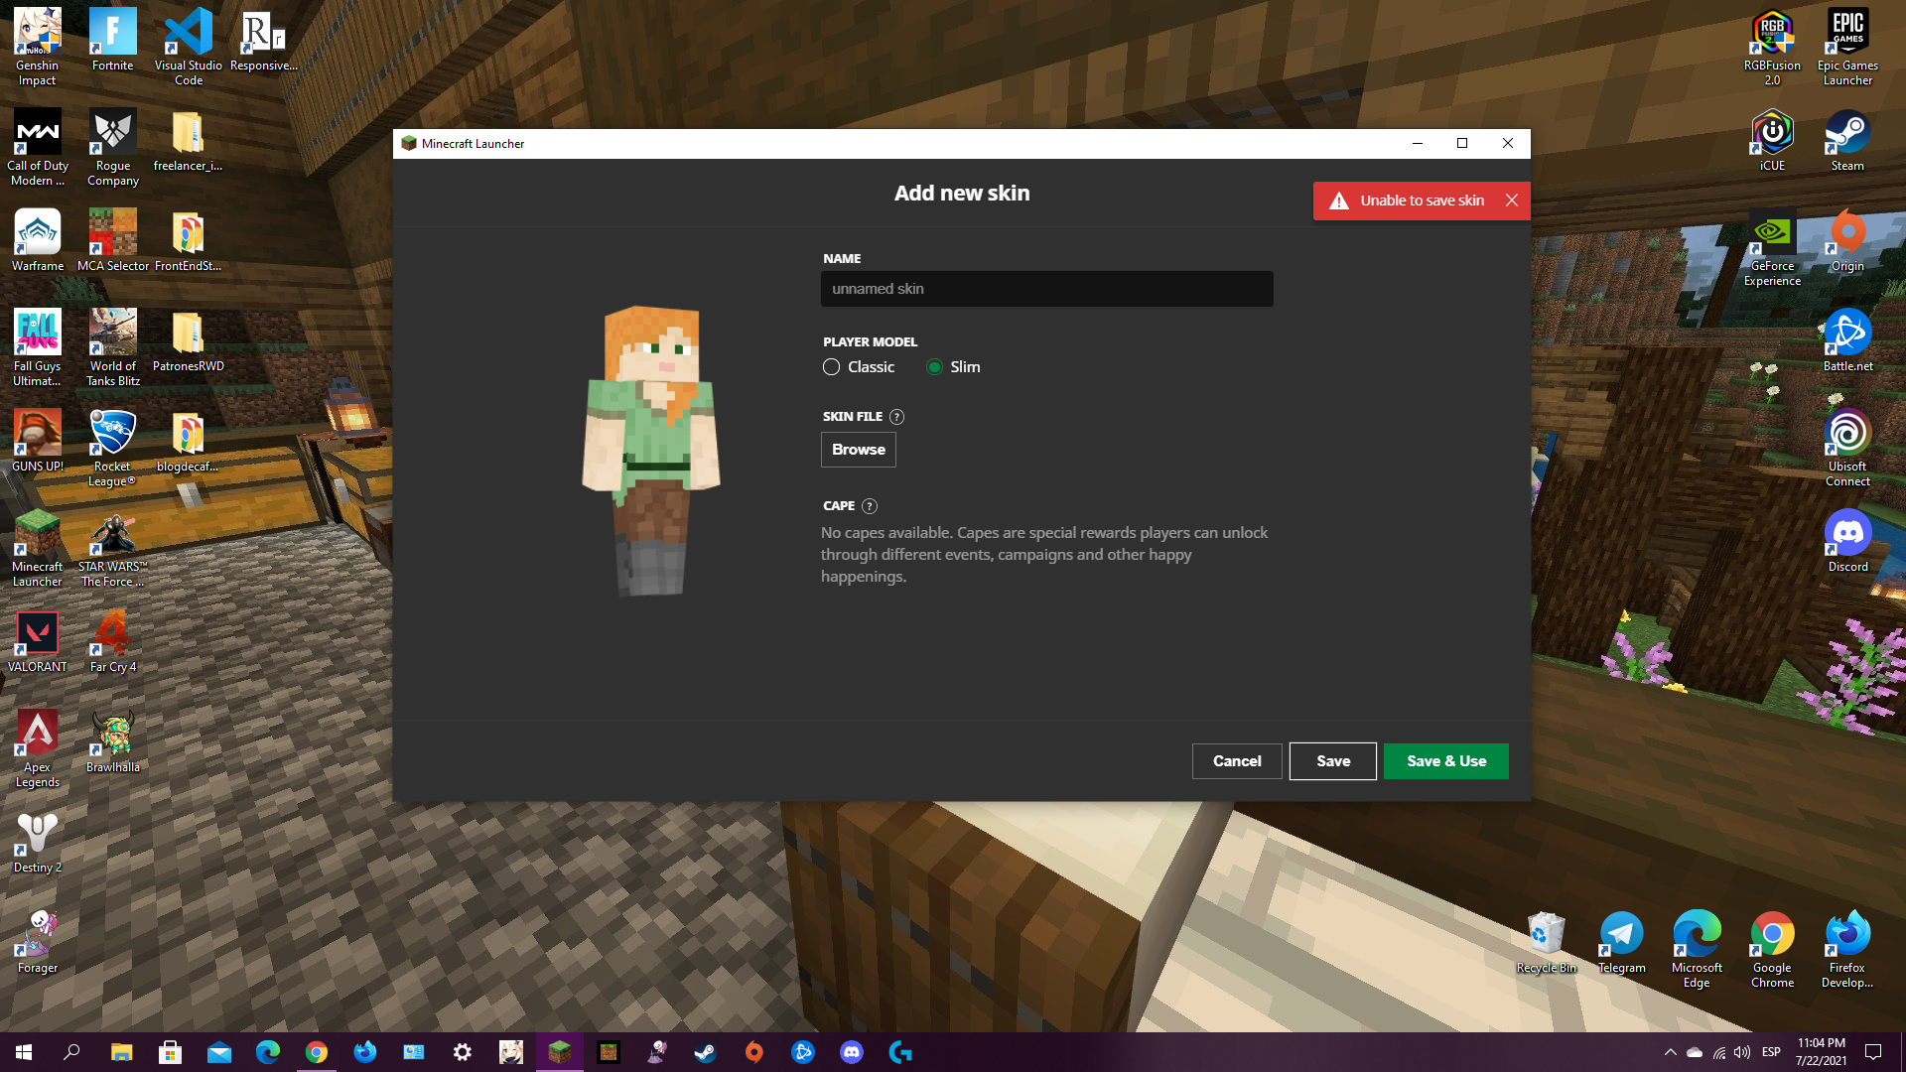Select the Slim player model option
Screen dimensions: 1906x1072
[934, 367]
